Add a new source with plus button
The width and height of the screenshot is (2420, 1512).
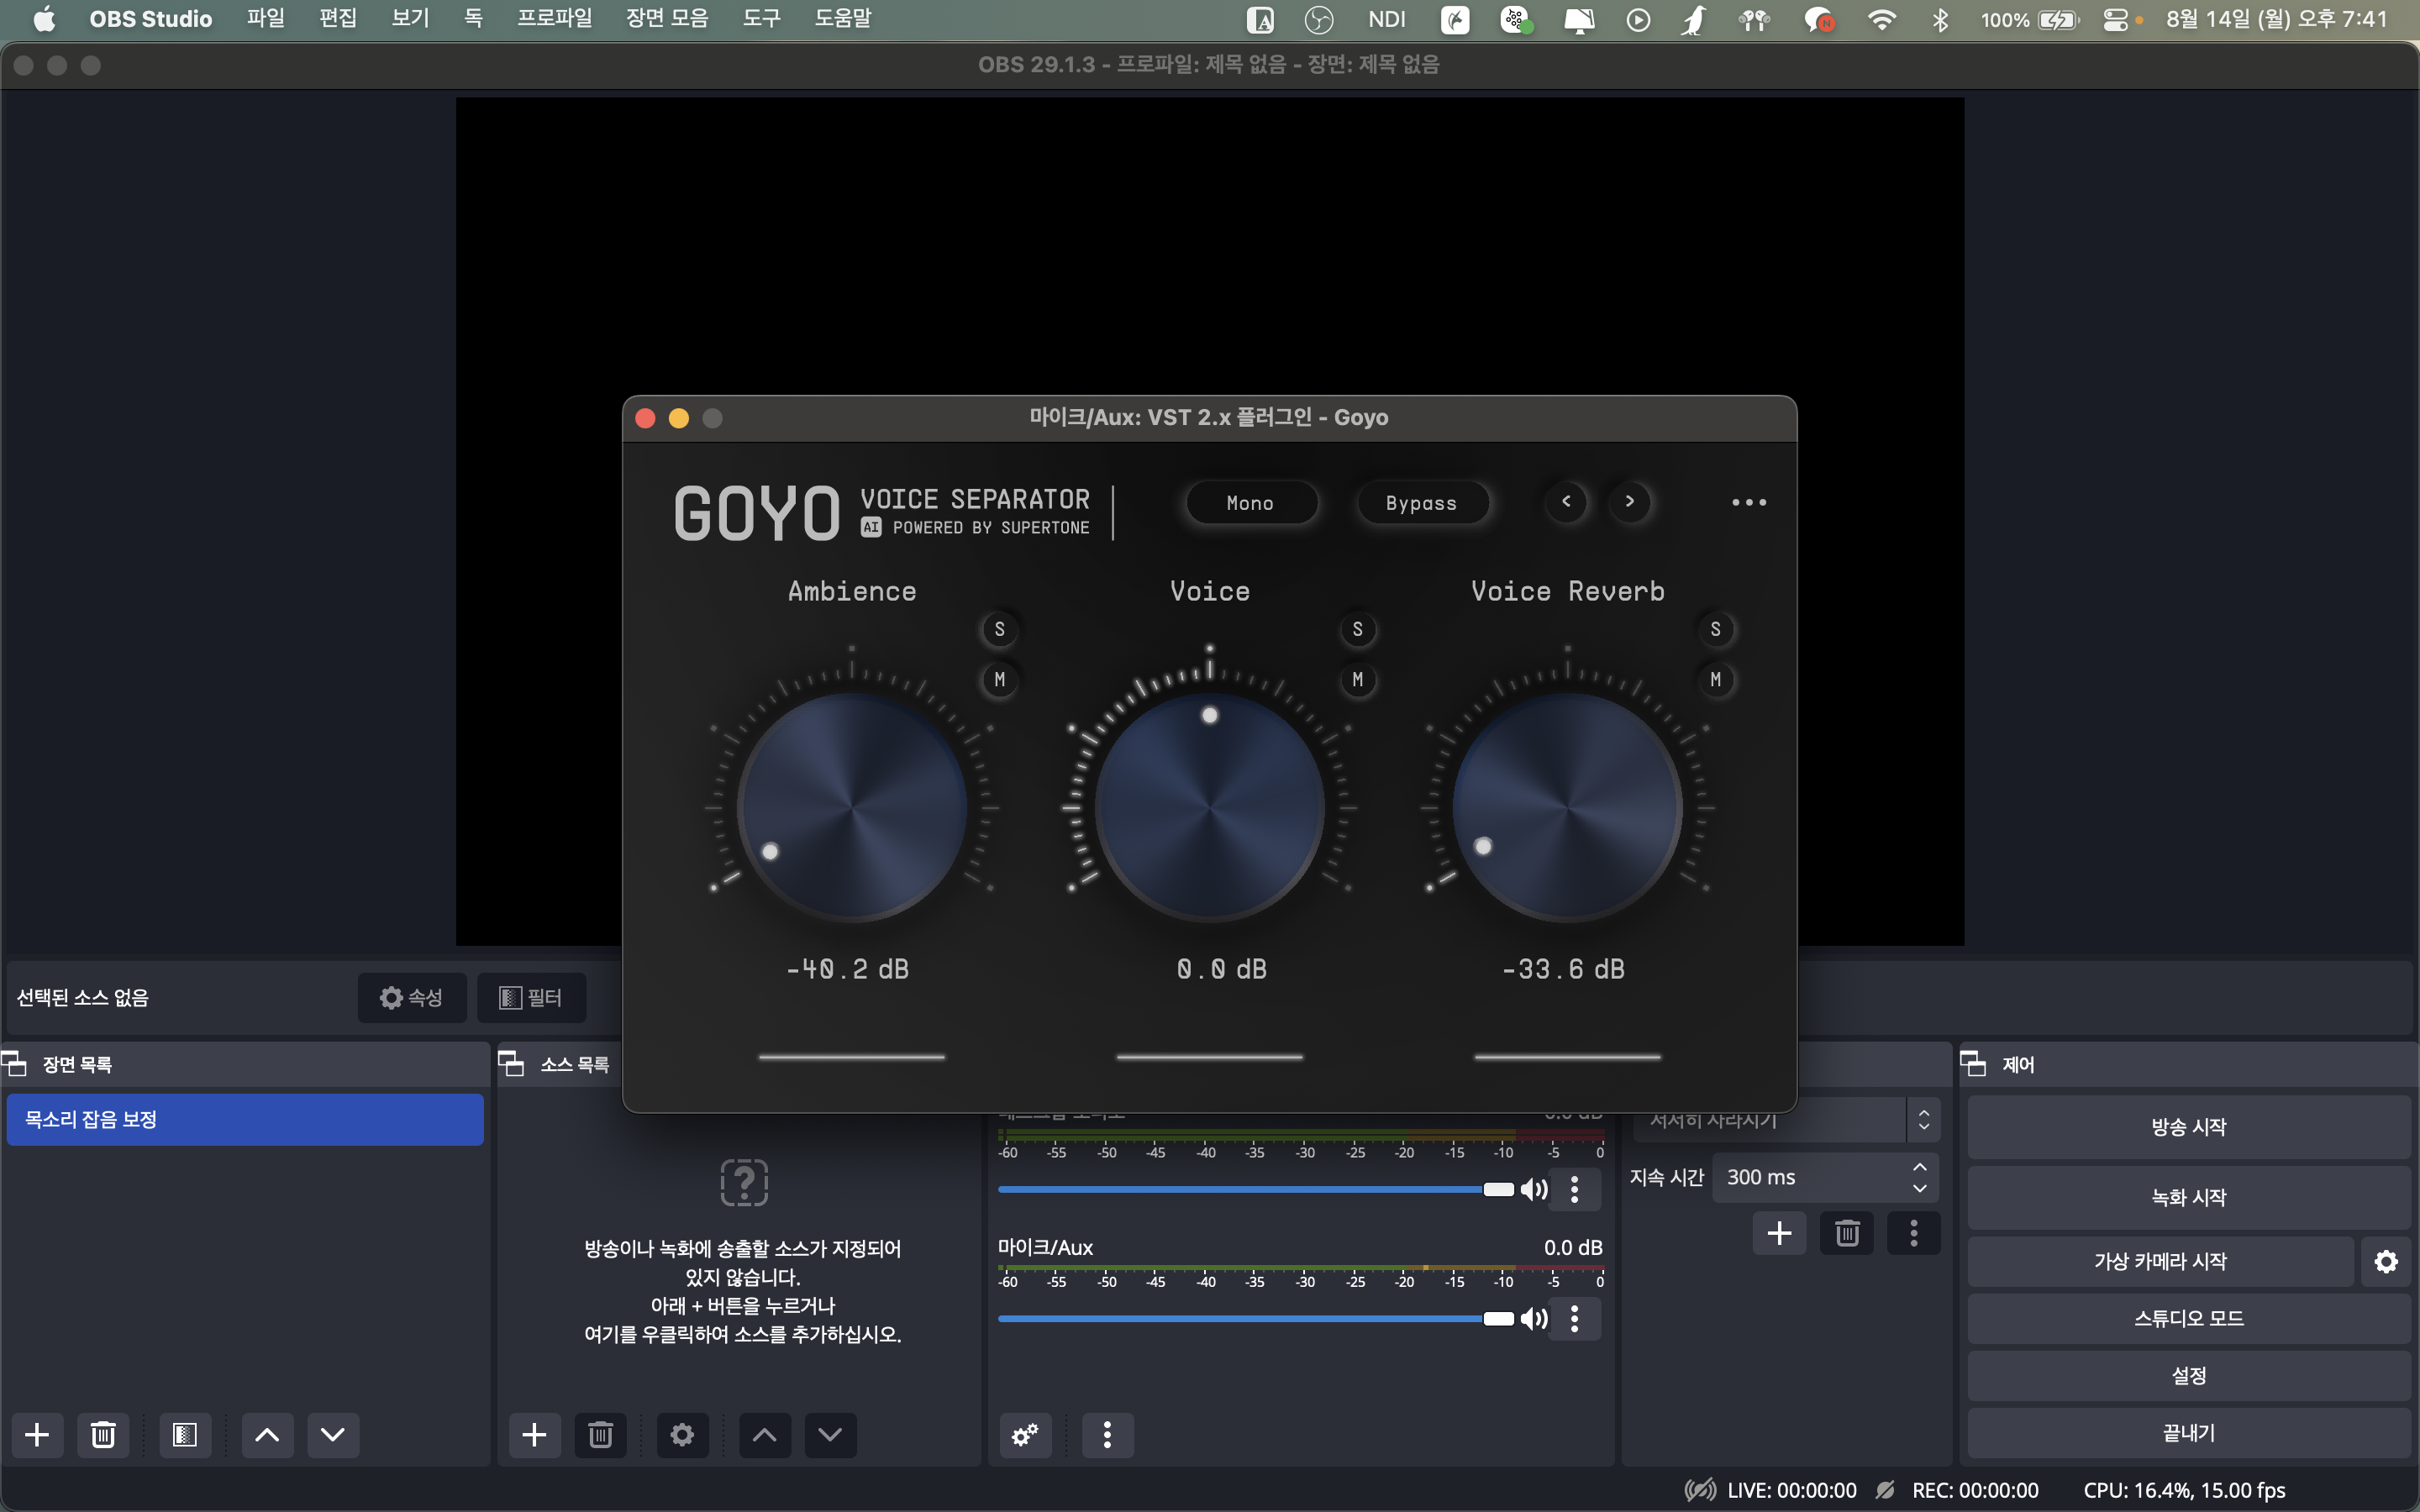coord(535,1435)
